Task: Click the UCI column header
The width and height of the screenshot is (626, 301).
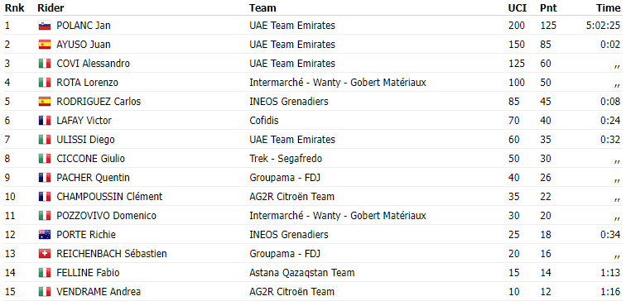Action: [518, 8]
